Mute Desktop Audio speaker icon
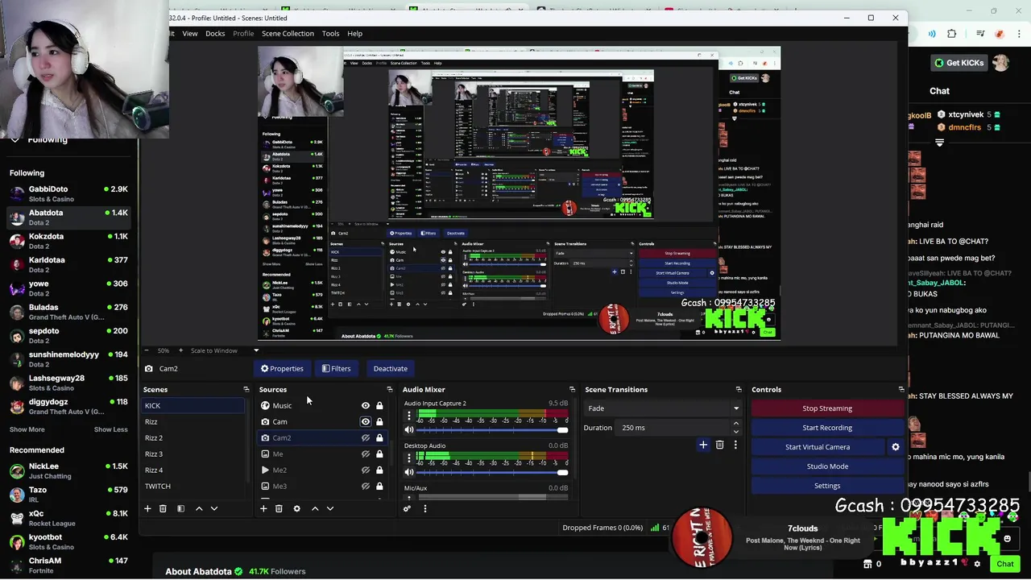1031x580 pixels. click(x=409, y=472)
